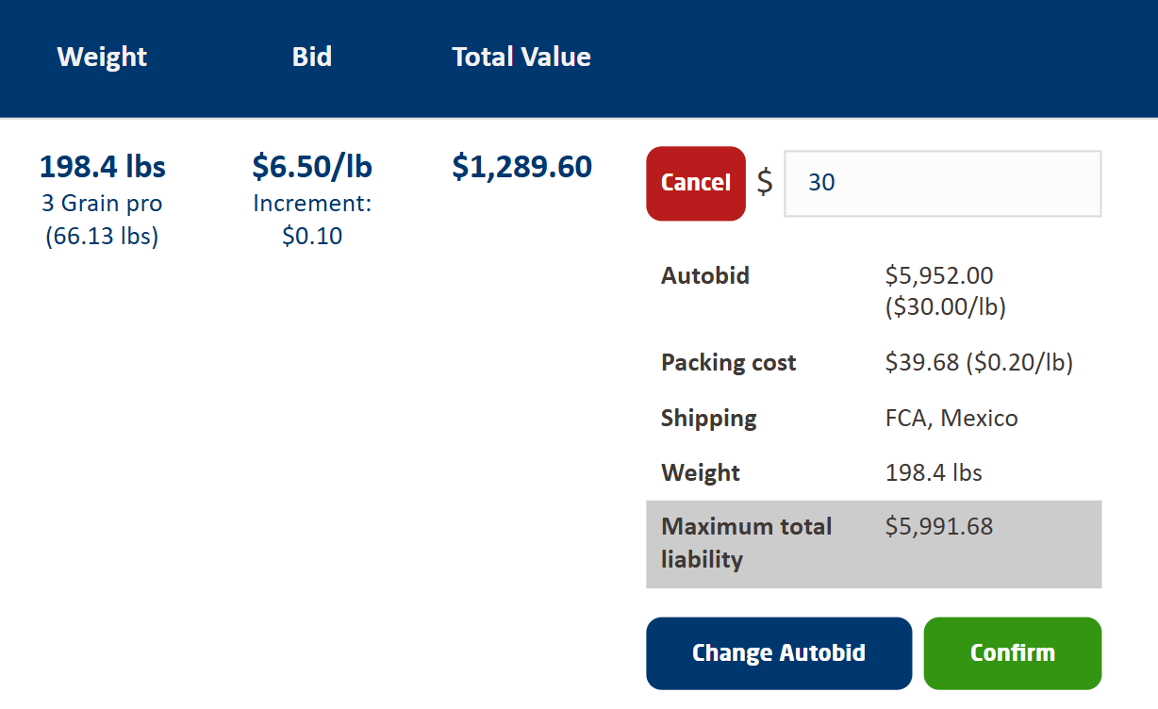
Task: Click inside the autobid amount input field
Action: (x=942, y=183)
